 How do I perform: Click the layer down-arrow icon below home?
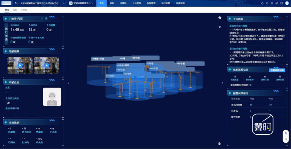point(220,27)
